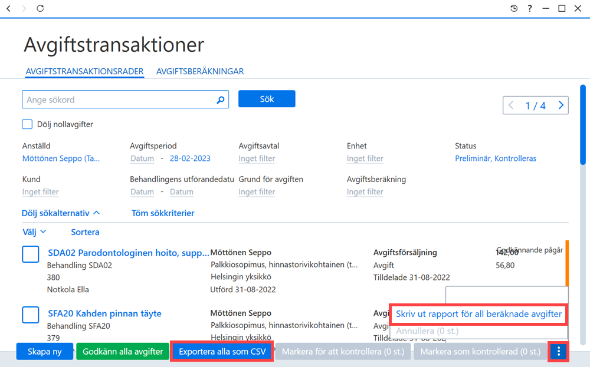Click the Sortera link
Image resolution: width=590 pixels, height=367 pixels.
point(85,232)
